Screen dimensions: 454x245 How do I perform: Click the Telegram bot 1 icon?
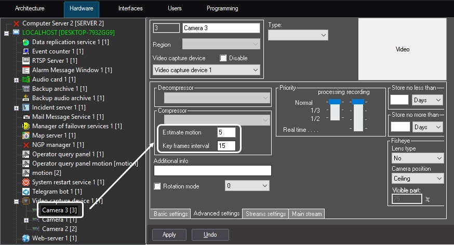click(x=26, y=192)
